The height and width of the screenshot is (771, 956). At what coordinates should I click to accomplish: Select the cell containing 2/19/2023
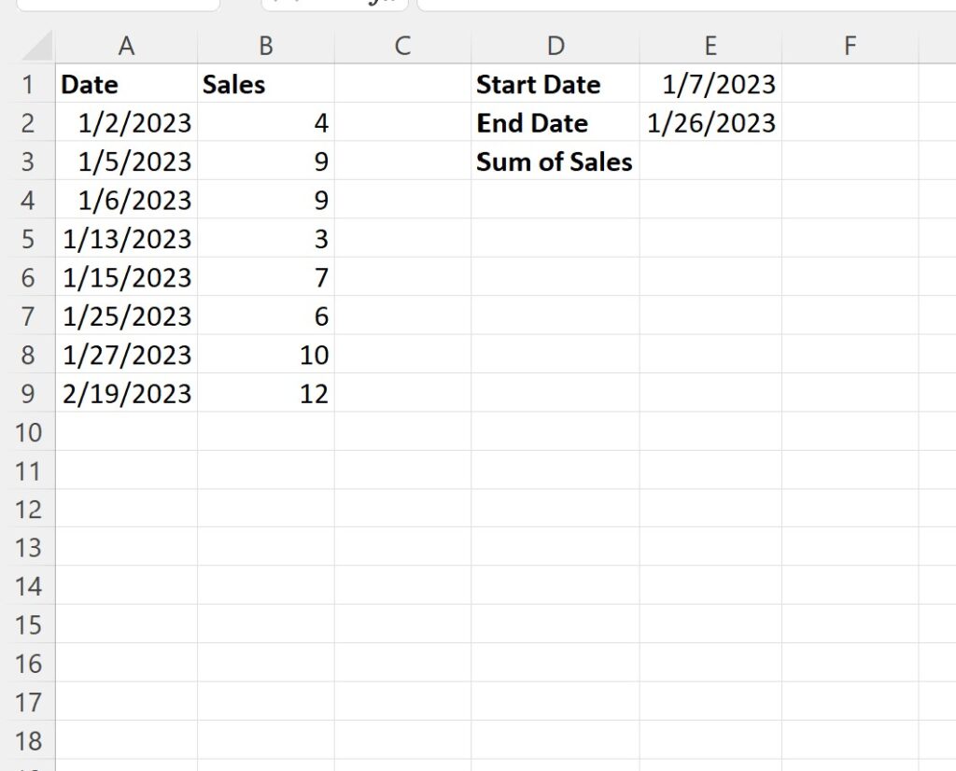tap(127, 393)
